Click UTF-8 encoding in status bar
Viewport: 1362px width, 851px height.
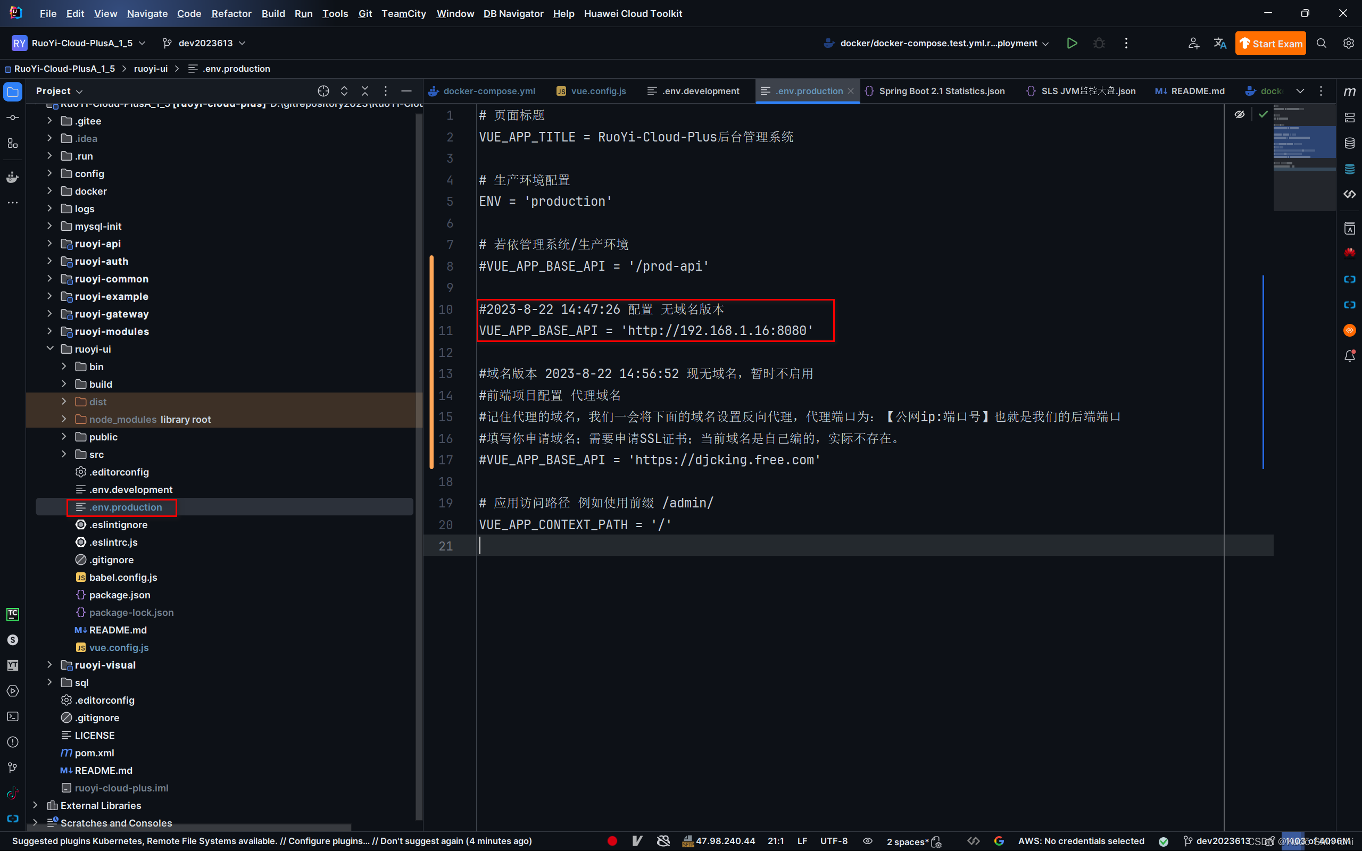[x=834, y=841]
